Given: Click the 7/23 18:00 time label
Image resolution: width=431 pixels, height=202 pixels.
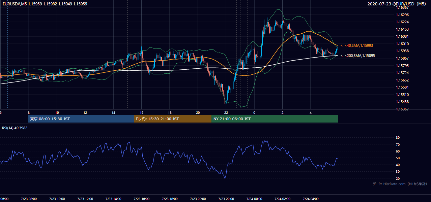Looking at the screenshot, I should 170,199.
